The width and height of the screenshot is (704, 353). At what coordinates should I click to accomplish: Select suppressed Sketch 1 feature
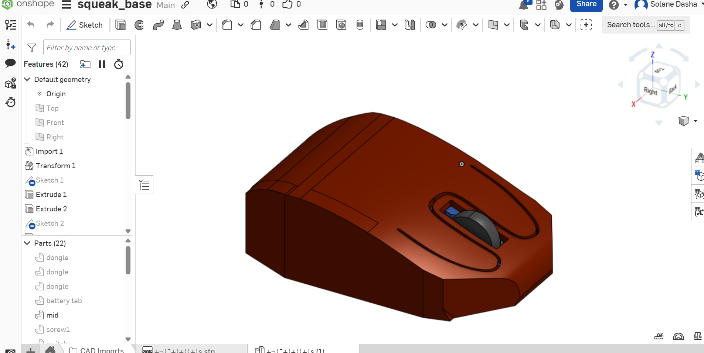[x=50, y=180]
